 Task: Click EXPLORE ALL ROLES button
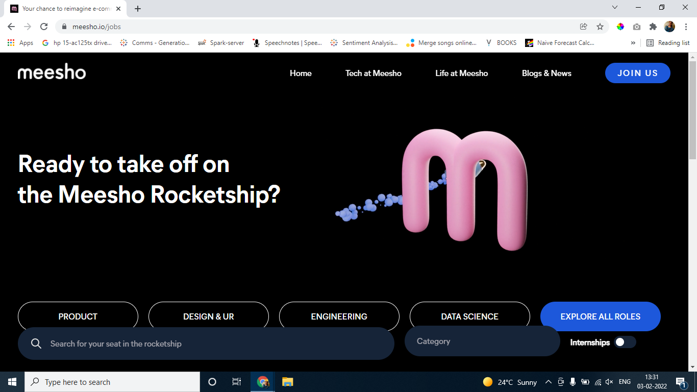point(601,316)
